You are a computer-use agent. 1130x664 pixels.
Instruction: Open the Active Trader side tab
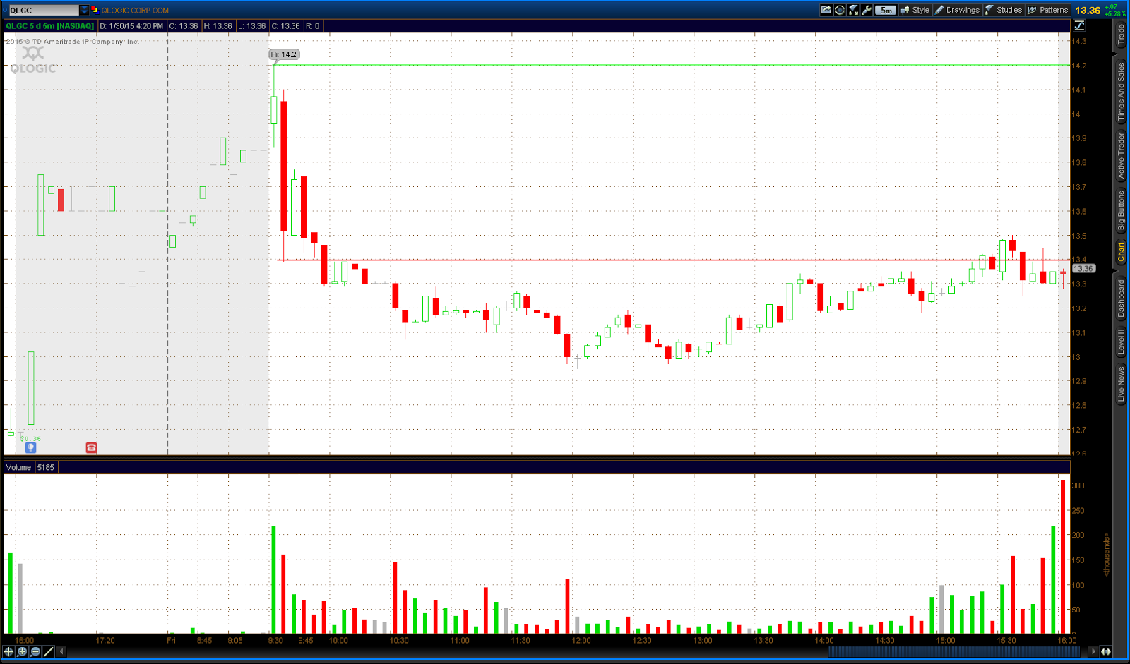coord(1121,155)
